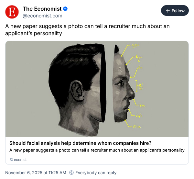Viewport: 194px width, 179px height.
Task: Open The Economist profile name
Action: (x=42, y=9)
